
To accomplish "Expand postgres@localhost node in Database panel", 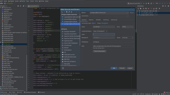I will click(x=137, y=15).
